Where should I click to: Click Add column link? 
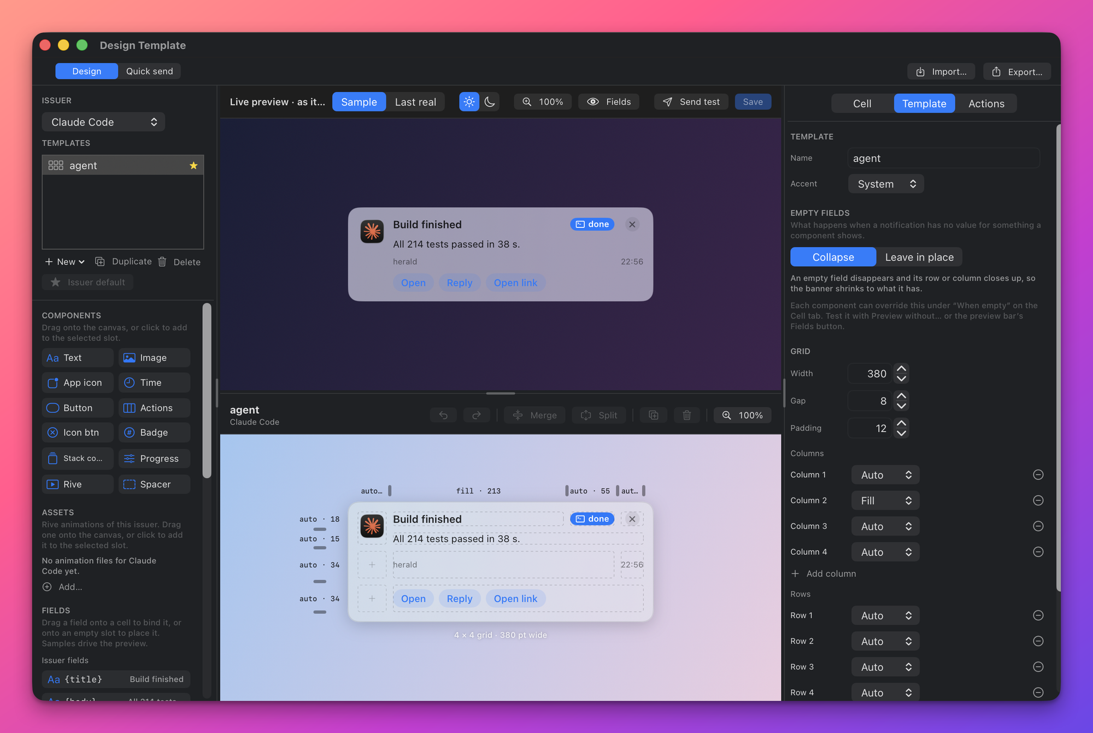pyautogui.click(x=824, y=573)
